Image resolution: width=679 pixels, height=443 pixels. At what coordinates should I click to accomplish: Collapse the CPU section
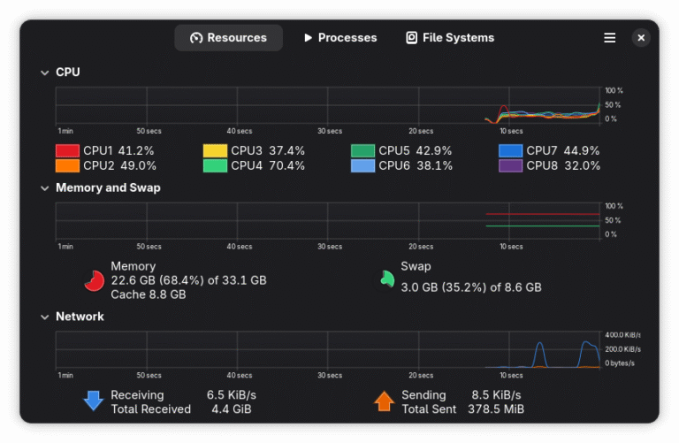coord(44,73)
